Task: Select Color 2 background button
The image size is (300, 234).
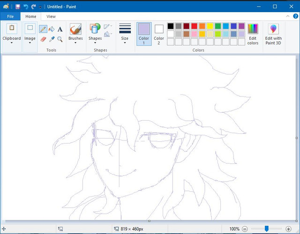Action: click(159, 34)
